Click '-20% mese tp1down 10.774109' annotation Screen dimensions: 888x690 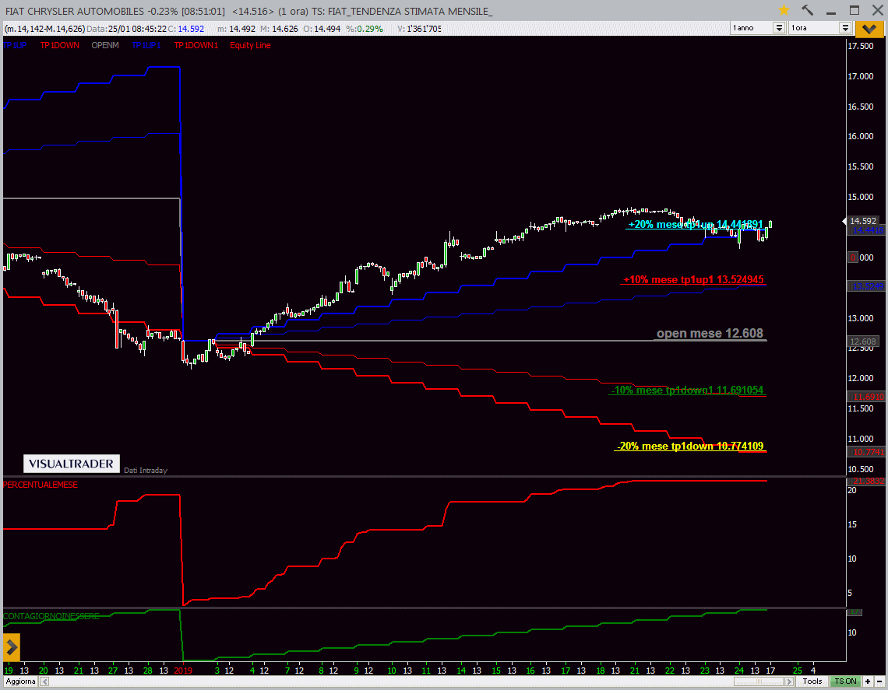(x=690, y=446)
